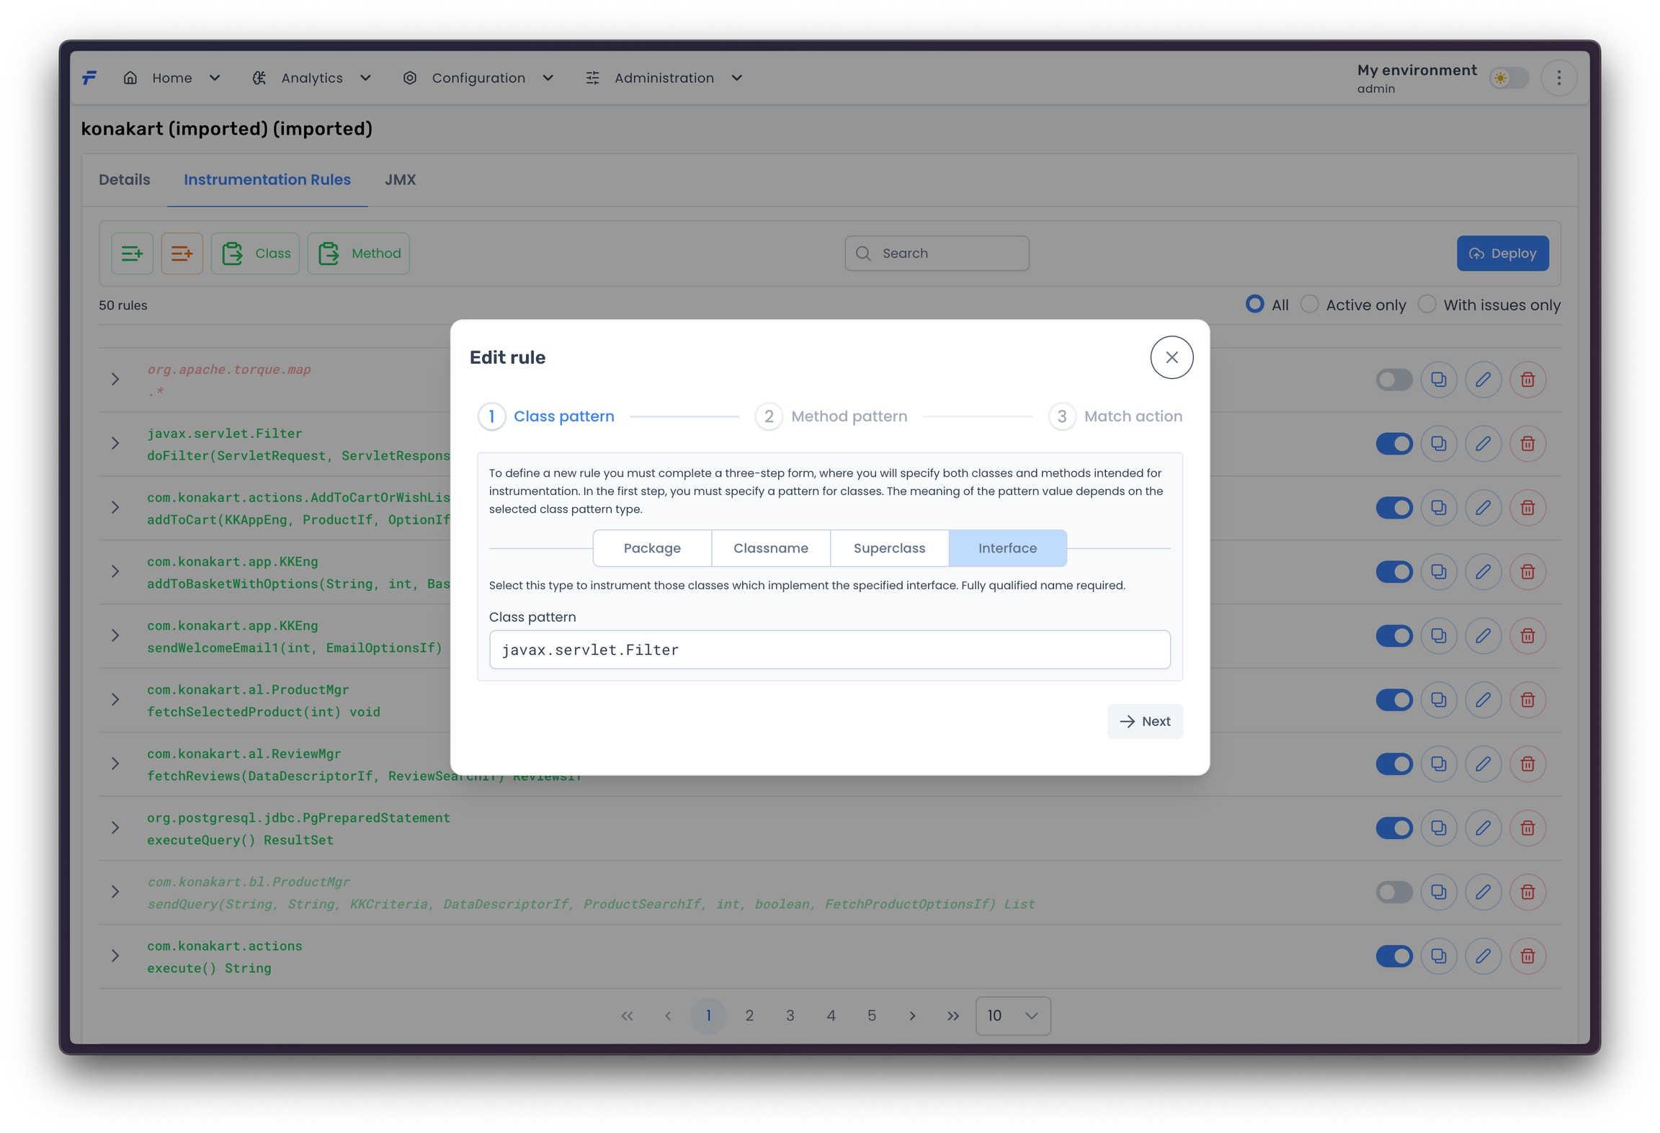Delete the com.konakart.bl.ProductMgr rule
Viewport: 1660px width, 1133px height.
coord(1527,892)
